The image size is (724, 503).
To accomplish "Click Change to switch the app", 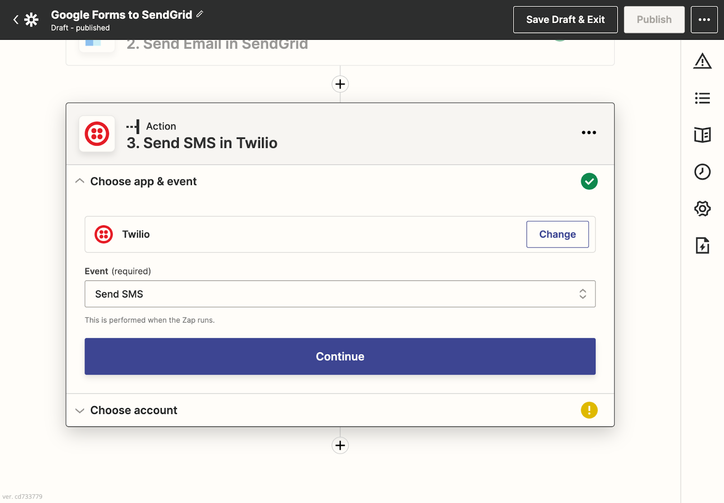I will pyautogui.click(x=557, y=234).
